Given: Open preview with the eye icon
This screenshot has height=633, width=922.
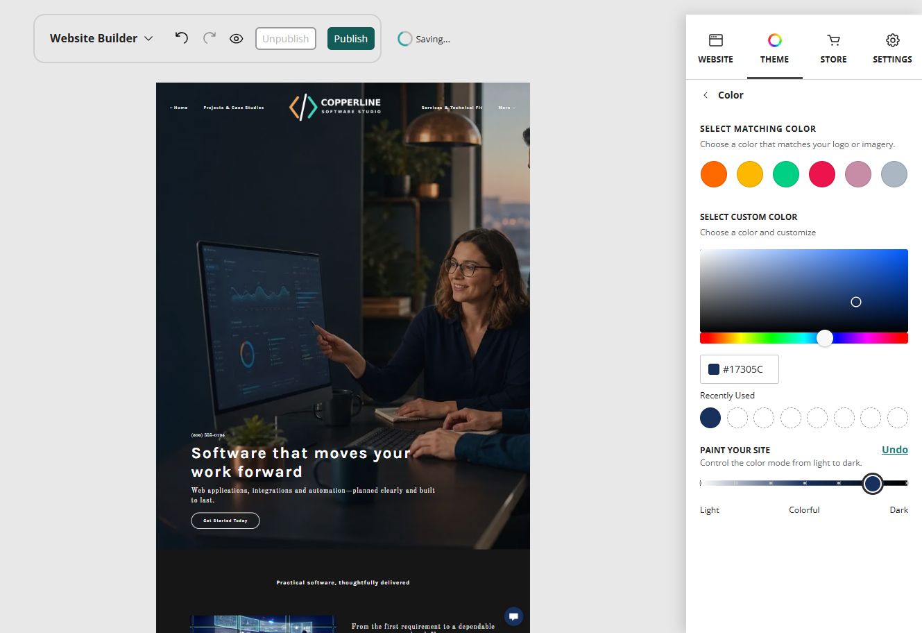Looking at the screenshot, I should (237, 39).
